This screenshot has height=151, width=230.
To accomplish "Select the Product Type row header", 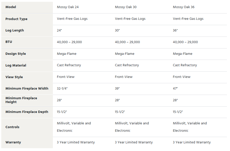I will [16, 19].
